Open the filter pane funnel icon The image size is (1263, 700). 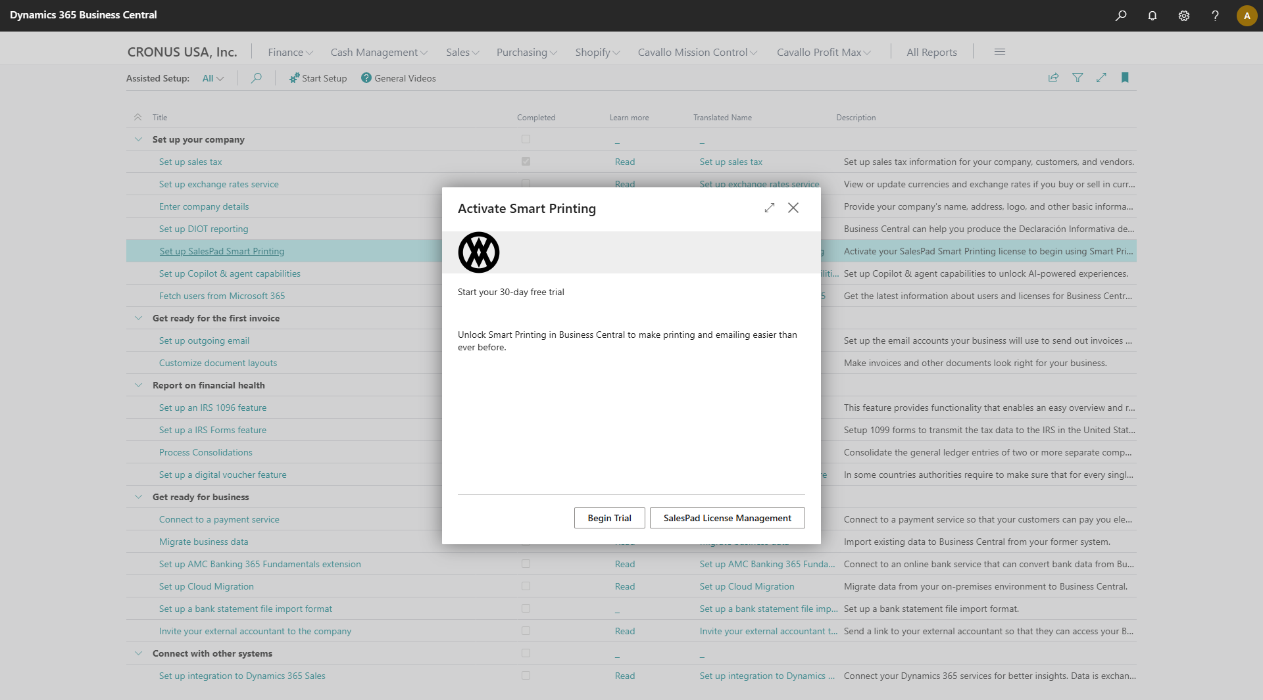(x=1077, y=78)
